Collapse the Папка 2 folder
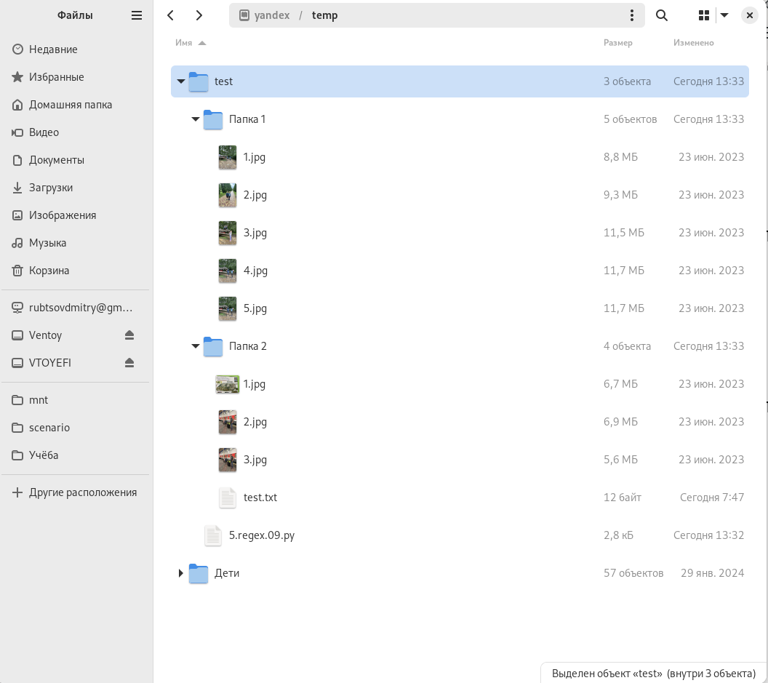 pyautogui.click(x=196, y=346)
